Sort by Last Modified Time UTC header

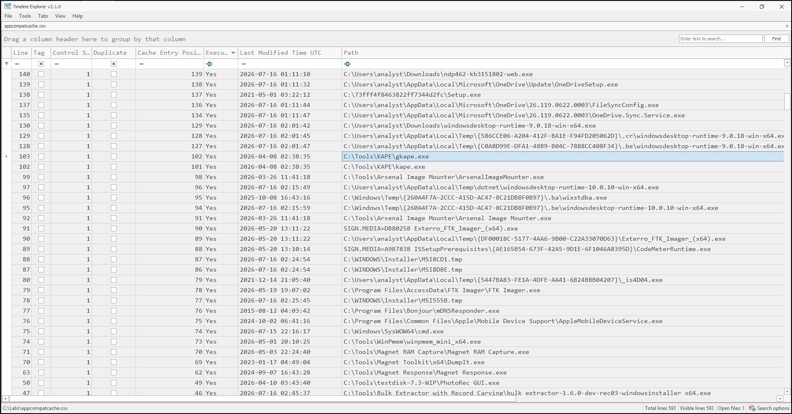[290, 53]
